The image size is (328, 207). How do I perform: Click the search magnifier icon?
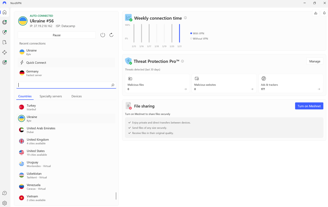click(113, 85)
